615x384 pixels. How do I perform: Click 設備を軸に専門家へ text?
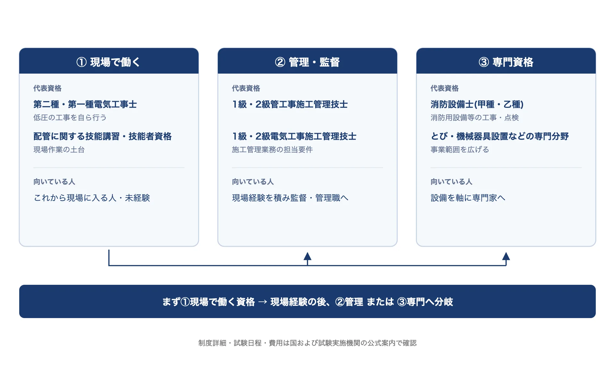[468, 198]
